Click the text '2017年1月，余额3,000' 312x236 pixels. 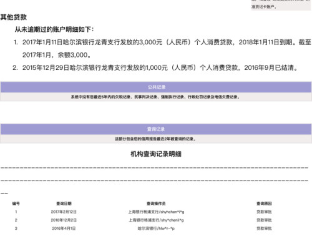[x=57, y=55]
